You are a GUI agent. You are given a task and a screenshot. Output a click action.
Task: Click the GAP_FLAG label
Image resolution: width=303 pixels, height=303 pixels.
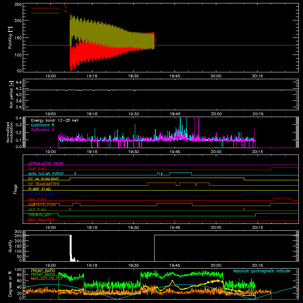[x=37, y=169]
